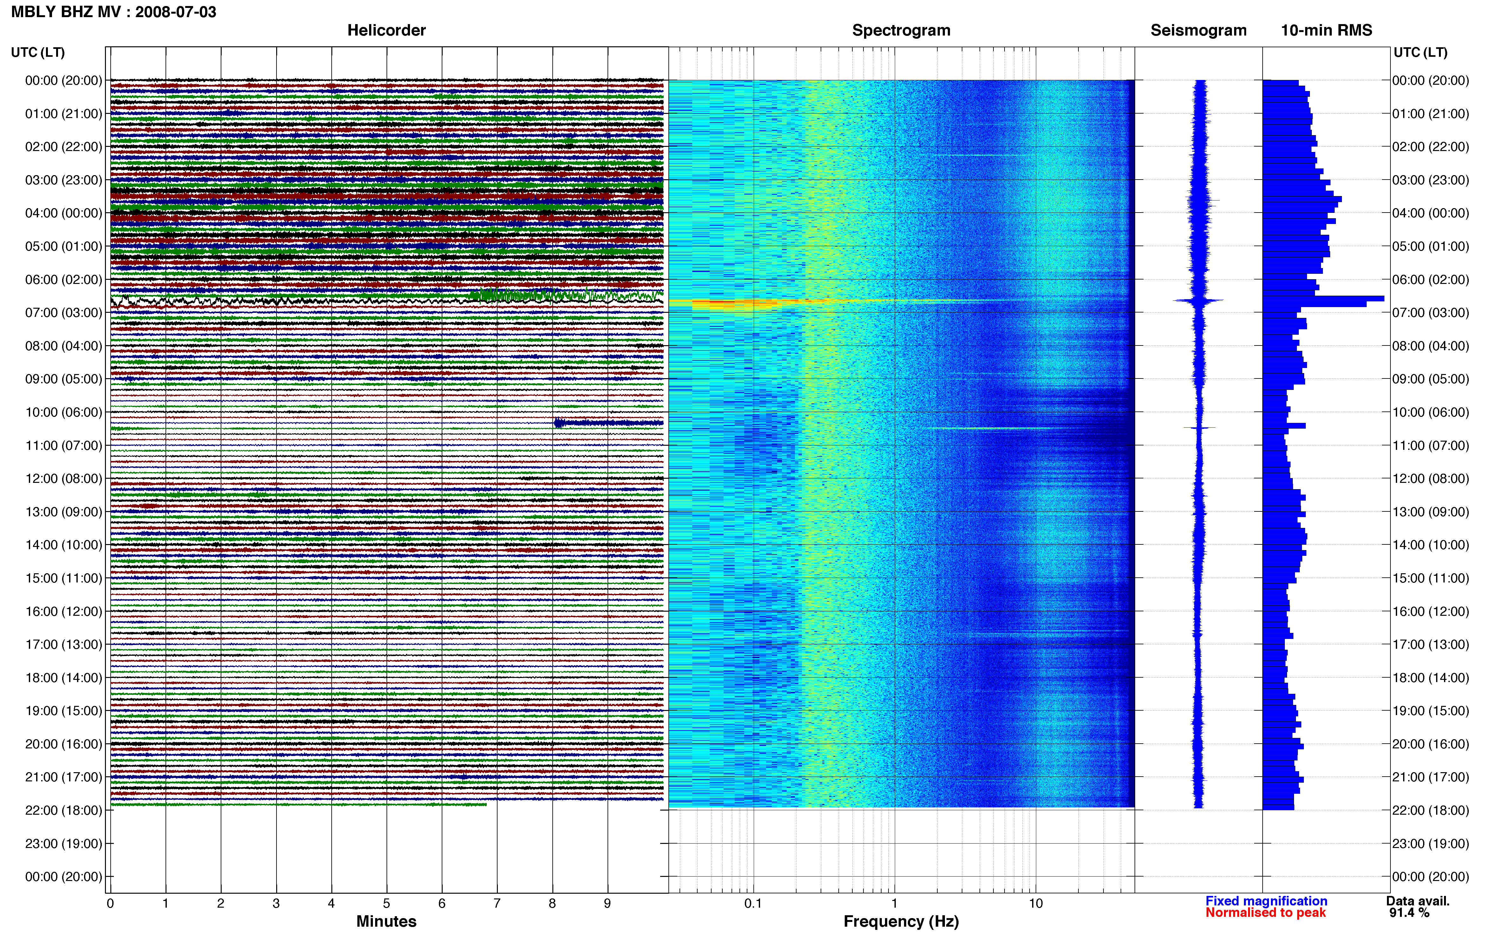Select '17:00 (13:00)' on the left axis
The height and width of the screenshot is (940, 1503).
click(x=63, y=645)
